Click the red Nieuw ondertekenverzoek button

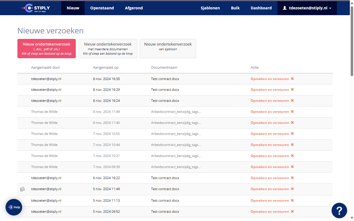(46, 49)
